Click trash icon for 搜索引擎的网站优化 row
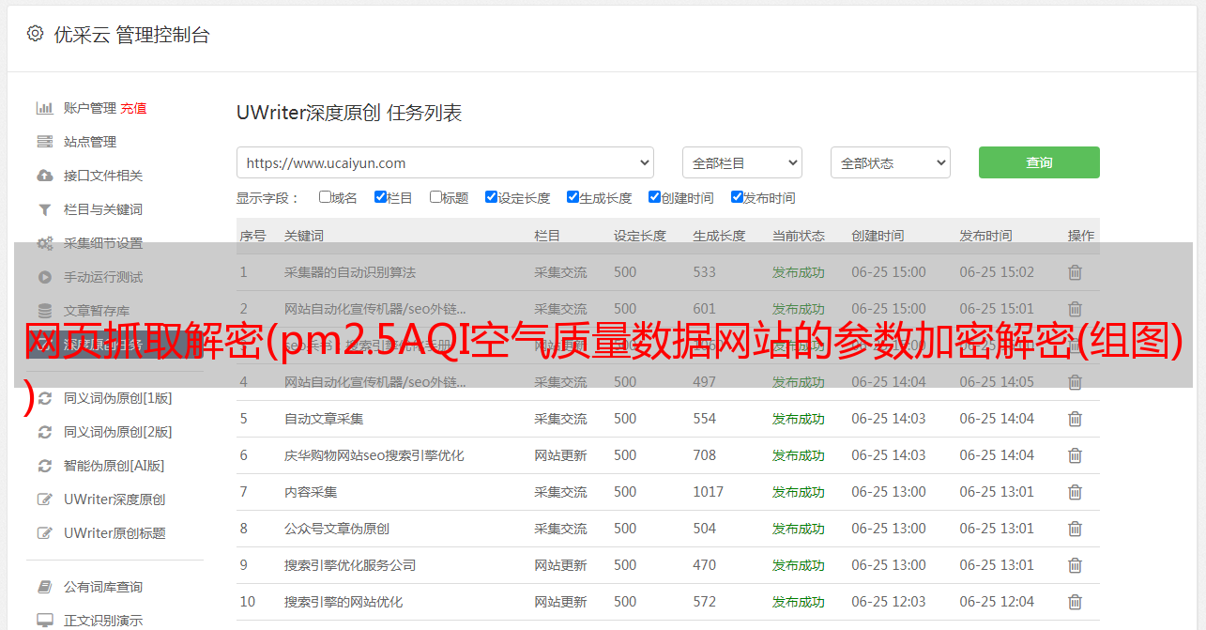The image size is (1206, 630). [x=1075, y=602]
